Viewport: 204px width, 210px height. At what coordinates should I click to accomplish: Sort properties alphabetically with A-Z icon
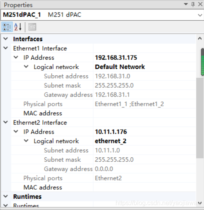18,27
